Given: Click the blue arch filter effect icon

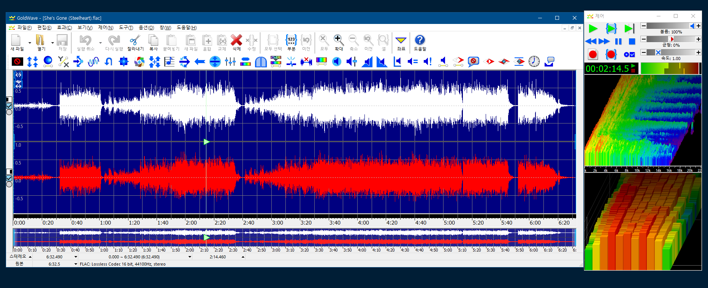Looking at the screenshot, I should (261, 62).
